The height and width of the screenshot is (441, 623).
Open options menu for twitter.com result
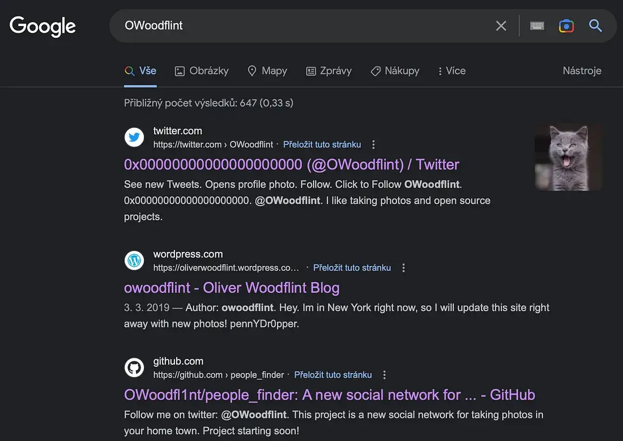click(x=373, y=144)
